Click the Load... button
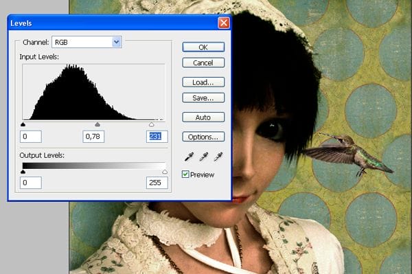The height and width of the screenshot is (274, 412). 203,82
